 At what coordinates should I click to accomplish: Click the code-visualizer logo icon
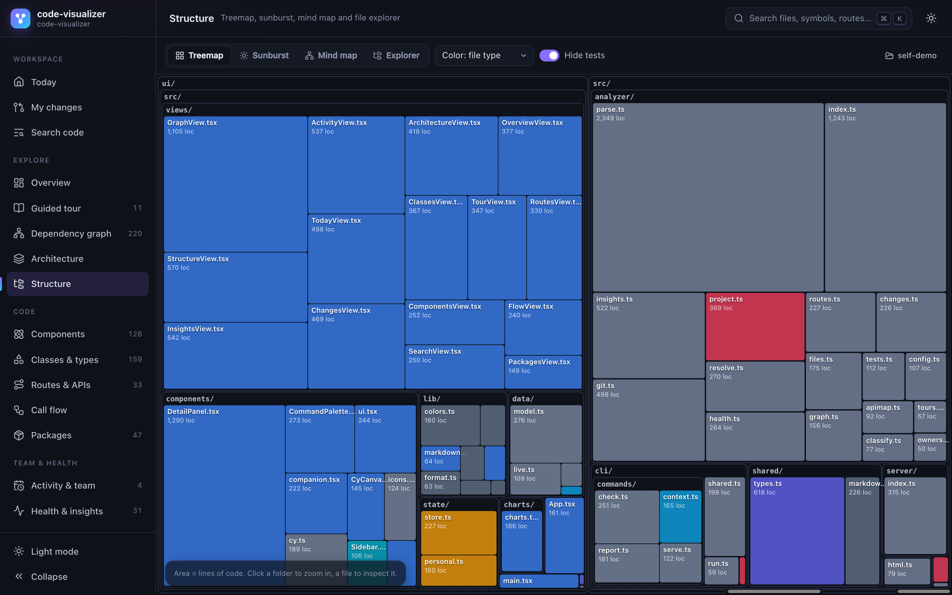click(20, 18)
